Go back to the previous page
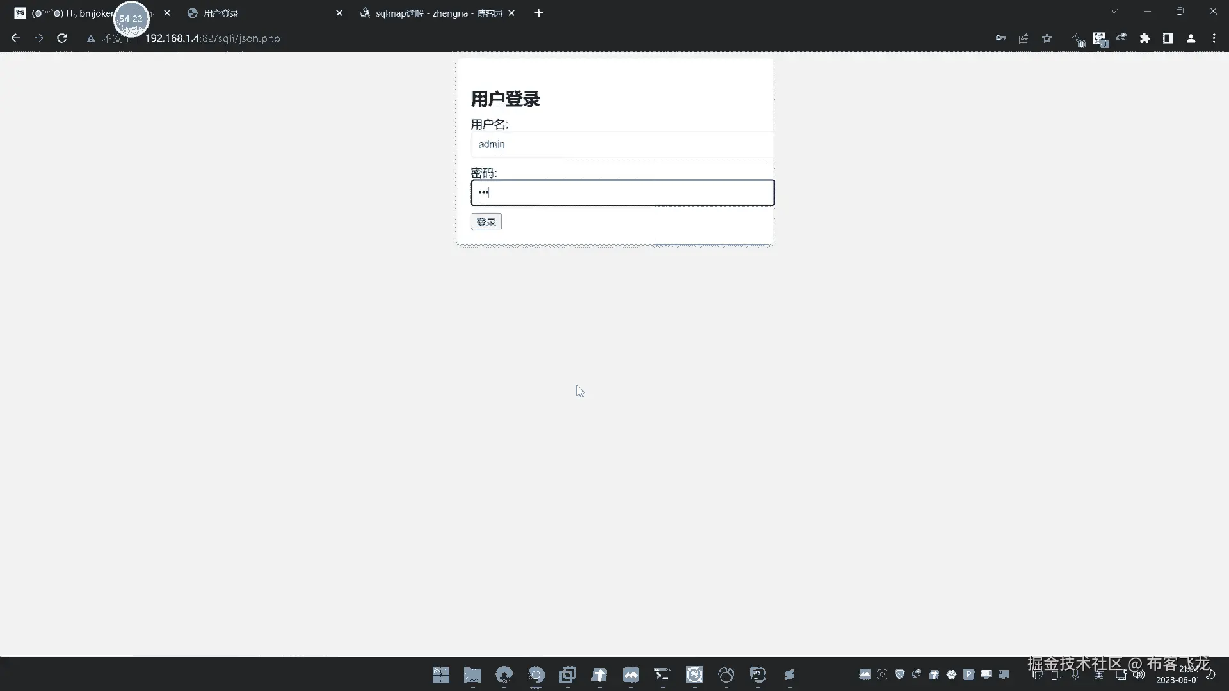 (16, 38)
